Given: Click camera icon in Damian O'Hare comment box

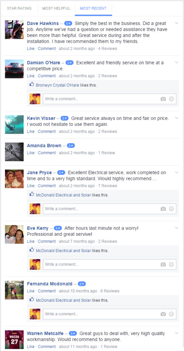Looking at the screenshot, I should [x=163, y=99].
